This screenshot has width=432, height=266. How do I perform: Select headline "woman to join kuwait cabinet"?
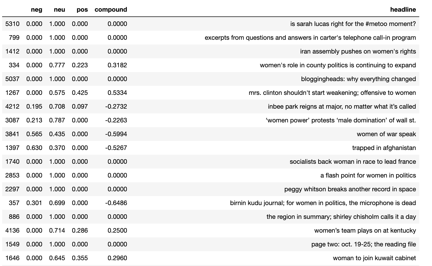[x=374, y=258]
